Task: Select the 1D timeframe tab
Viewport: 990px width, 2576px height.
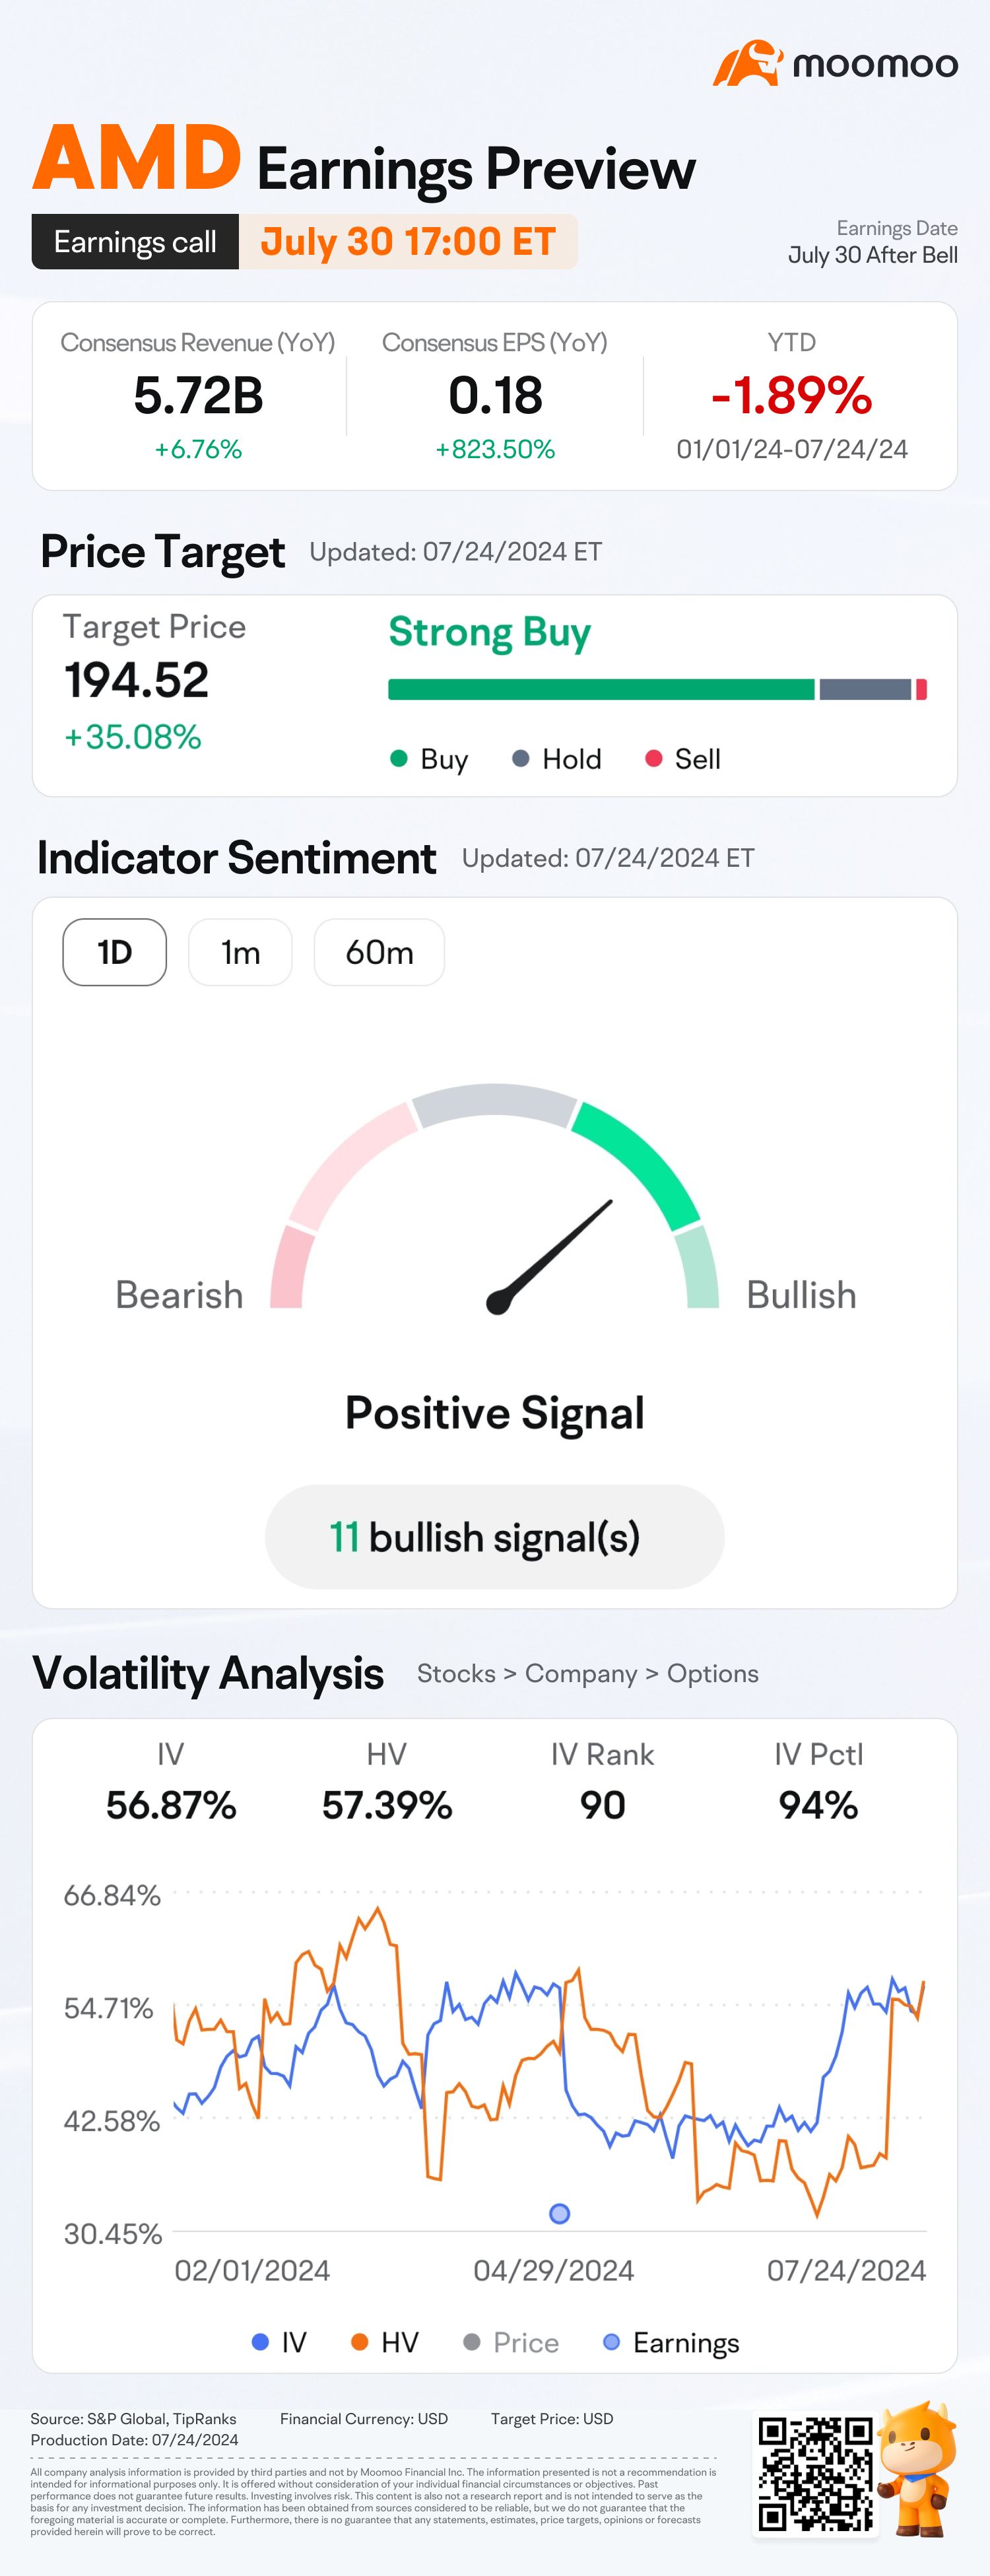Action: (115, 952)
